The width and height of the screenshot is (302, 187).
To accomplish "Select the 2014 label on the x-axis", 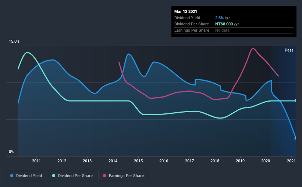I will click(x=113, y=161).
